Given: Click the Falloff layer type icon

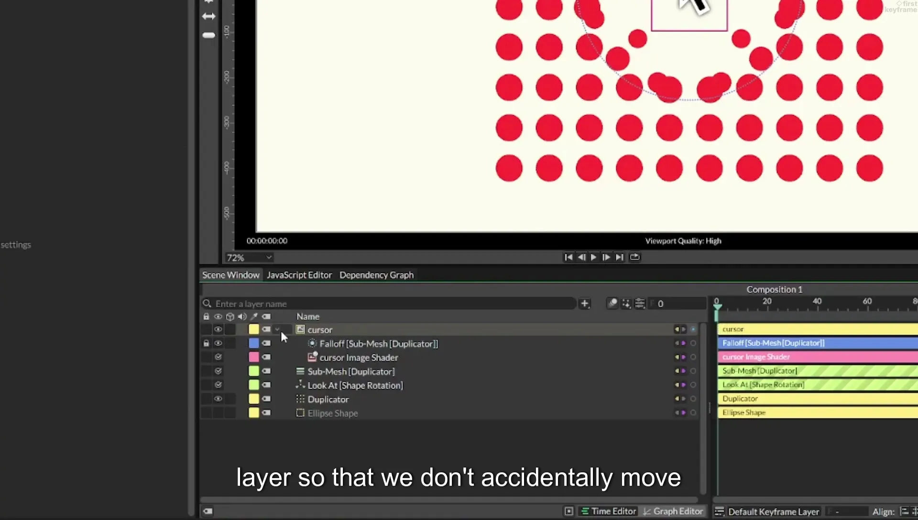Looking at the screenshot, I should pyautogui.click(x=312, y=344).
